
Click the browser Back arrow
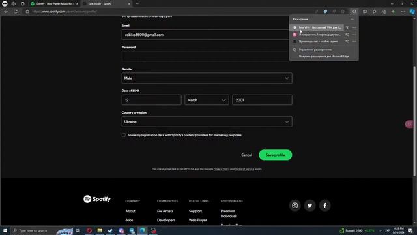tap(6, 12)
